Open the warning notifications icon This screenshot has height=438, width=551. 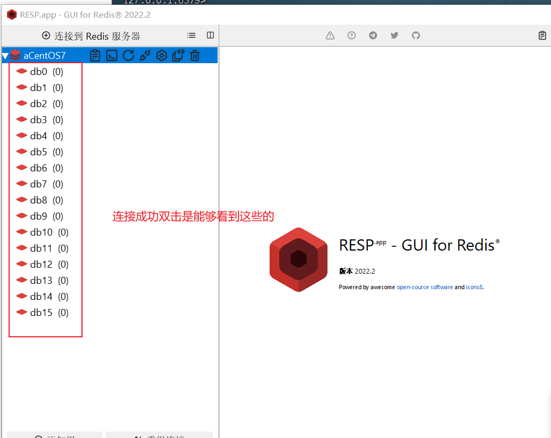click(x=330, y=35)
